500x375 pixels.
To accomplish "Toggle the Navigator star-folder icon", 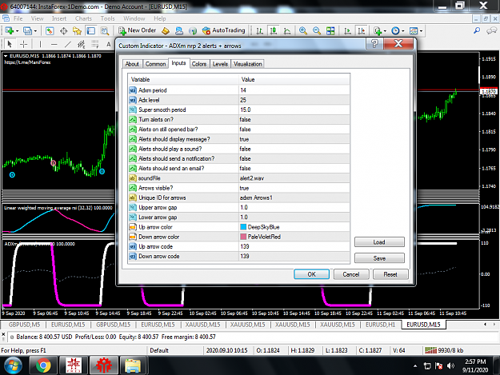I will pyautogui.click(x=77, y=31).
